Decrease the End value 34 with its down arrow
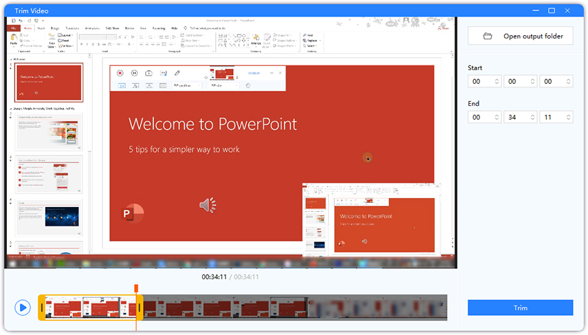 point(532,119)
